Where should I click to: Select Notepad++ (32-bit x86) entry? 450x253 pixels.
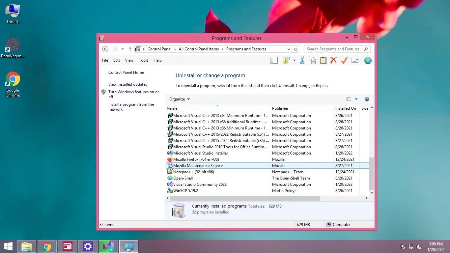[267, 172]
